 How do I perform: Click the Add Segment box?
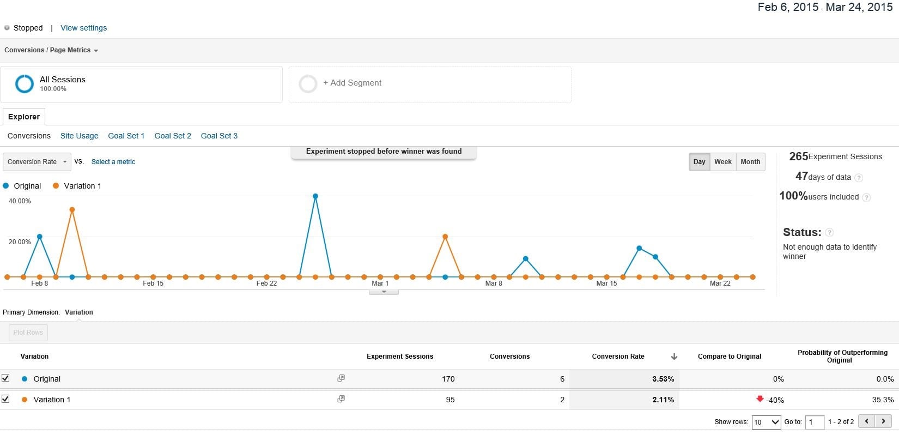tap(430, 84)
